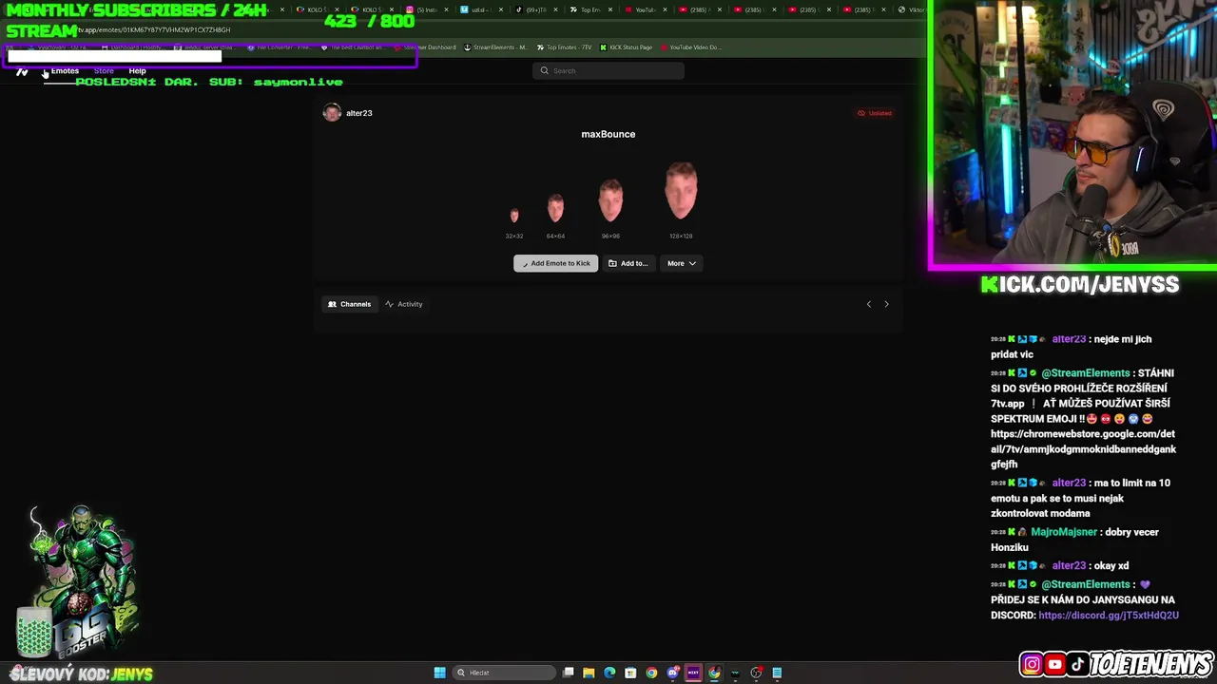Open File Explorer from taskbar

pyautogui.click(x=589, y=673)
